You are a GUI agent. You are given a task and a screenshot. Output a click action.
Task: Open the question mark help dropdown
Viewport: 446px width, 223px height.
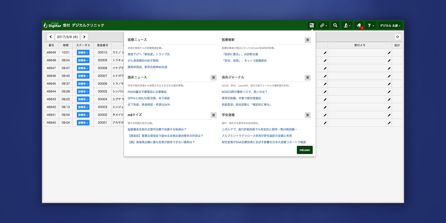(x=371, y=25)
